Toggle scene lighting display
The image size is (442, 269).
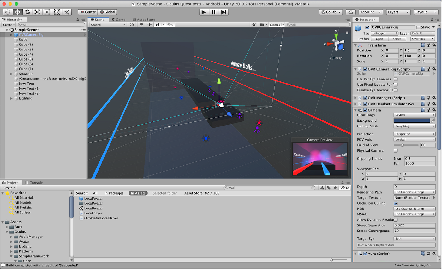[141, 25]
